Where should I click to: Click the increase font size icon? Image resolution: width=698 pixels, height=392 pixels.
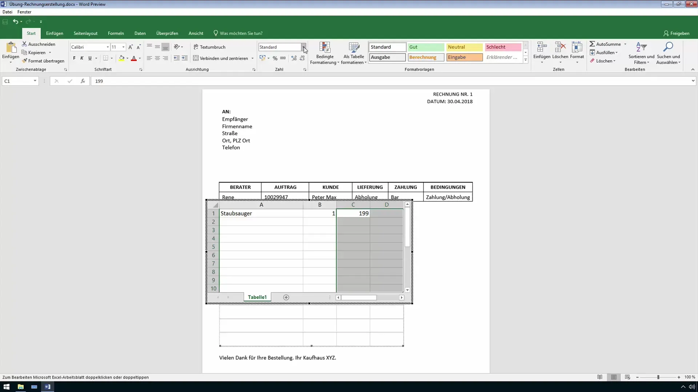tap(131, 47)
